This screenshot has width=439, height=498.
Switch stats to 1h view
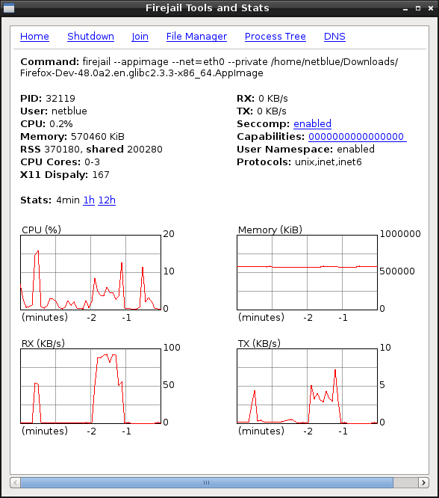pyautogui.click(x=89, y=200)
